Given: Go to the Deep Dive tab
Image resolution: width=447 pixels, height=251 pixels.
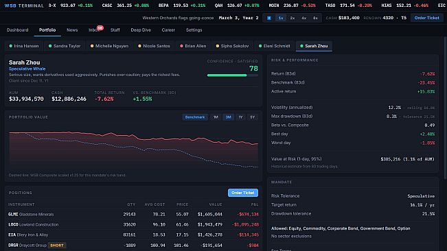Looking at the screenshot, I should pos(141,30).
